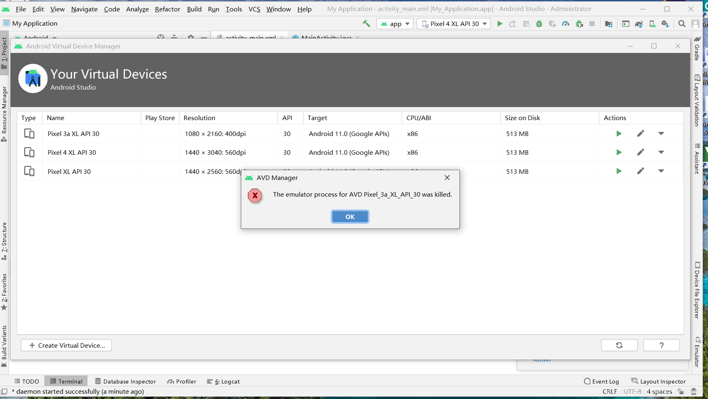The width and height of the screenshot is (708, 399).
Task: Open SDK Manager cube-with-arrow icon
Action: tap(665, 24)
